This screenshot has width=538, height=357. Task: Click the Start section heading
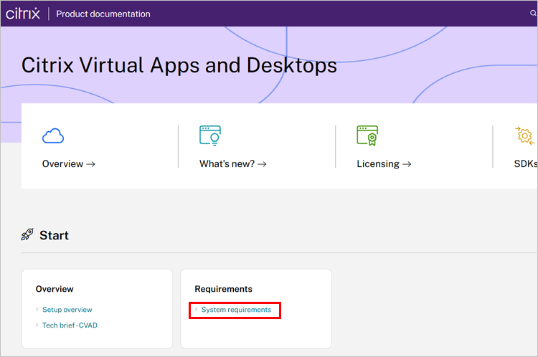pos(55,235)
